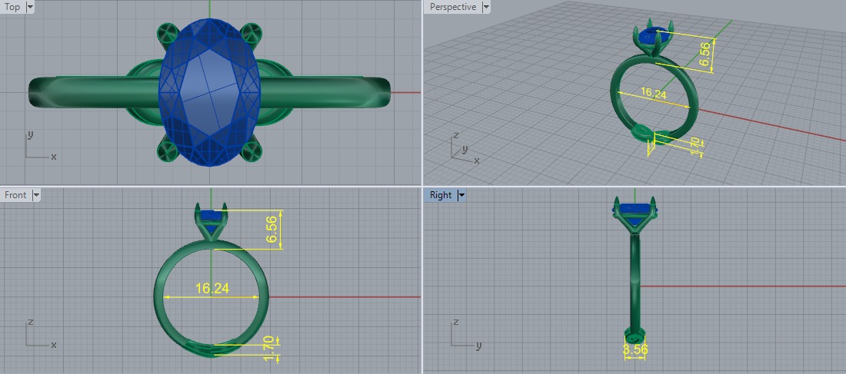Image resolution: width=846 pixels, height=374 pixels.
Task: Open the Front viewport dropdown arrow
Action: tap(36, 195)
